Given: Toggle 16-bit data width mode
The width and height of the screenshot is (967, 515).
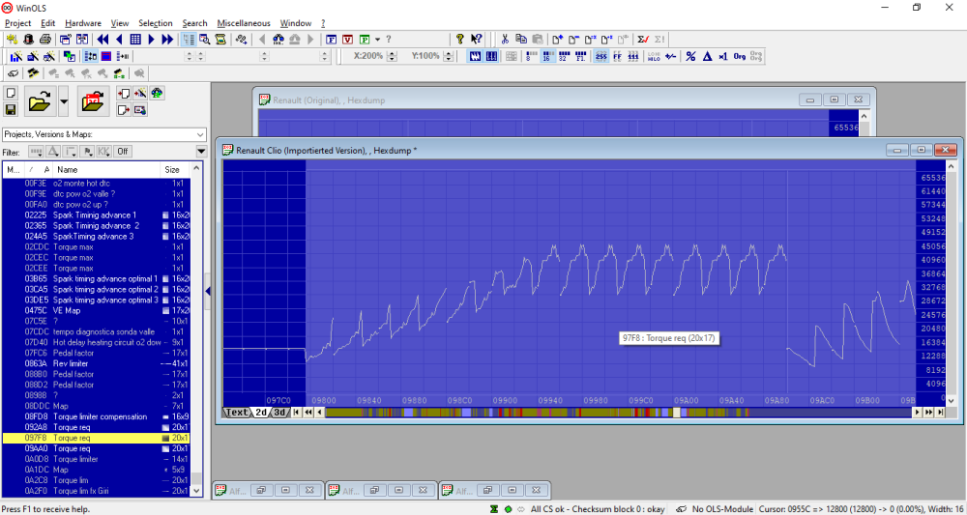Looking at the screenshot, I should 546,56.
